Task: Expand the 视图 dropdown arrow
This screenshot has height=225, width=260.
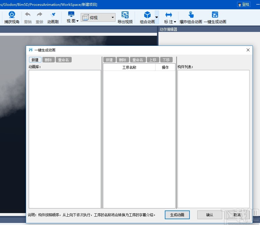Action: 78,21
